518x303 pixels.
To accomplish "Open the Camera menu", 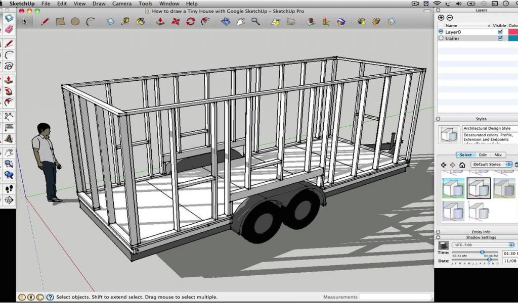I will pos(121,4).
